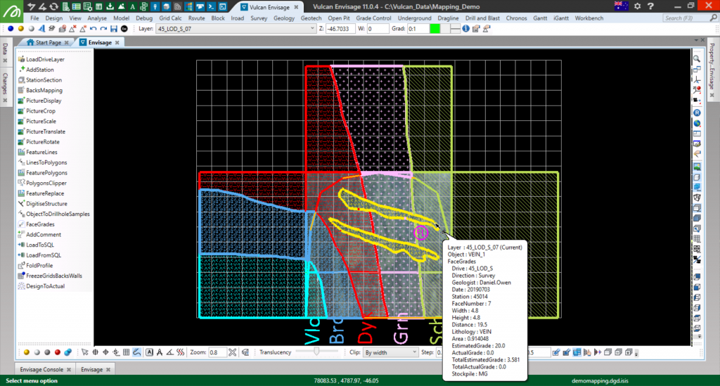
Task: Click the Undo arrow icon
Action: click(x=94, y=28)
